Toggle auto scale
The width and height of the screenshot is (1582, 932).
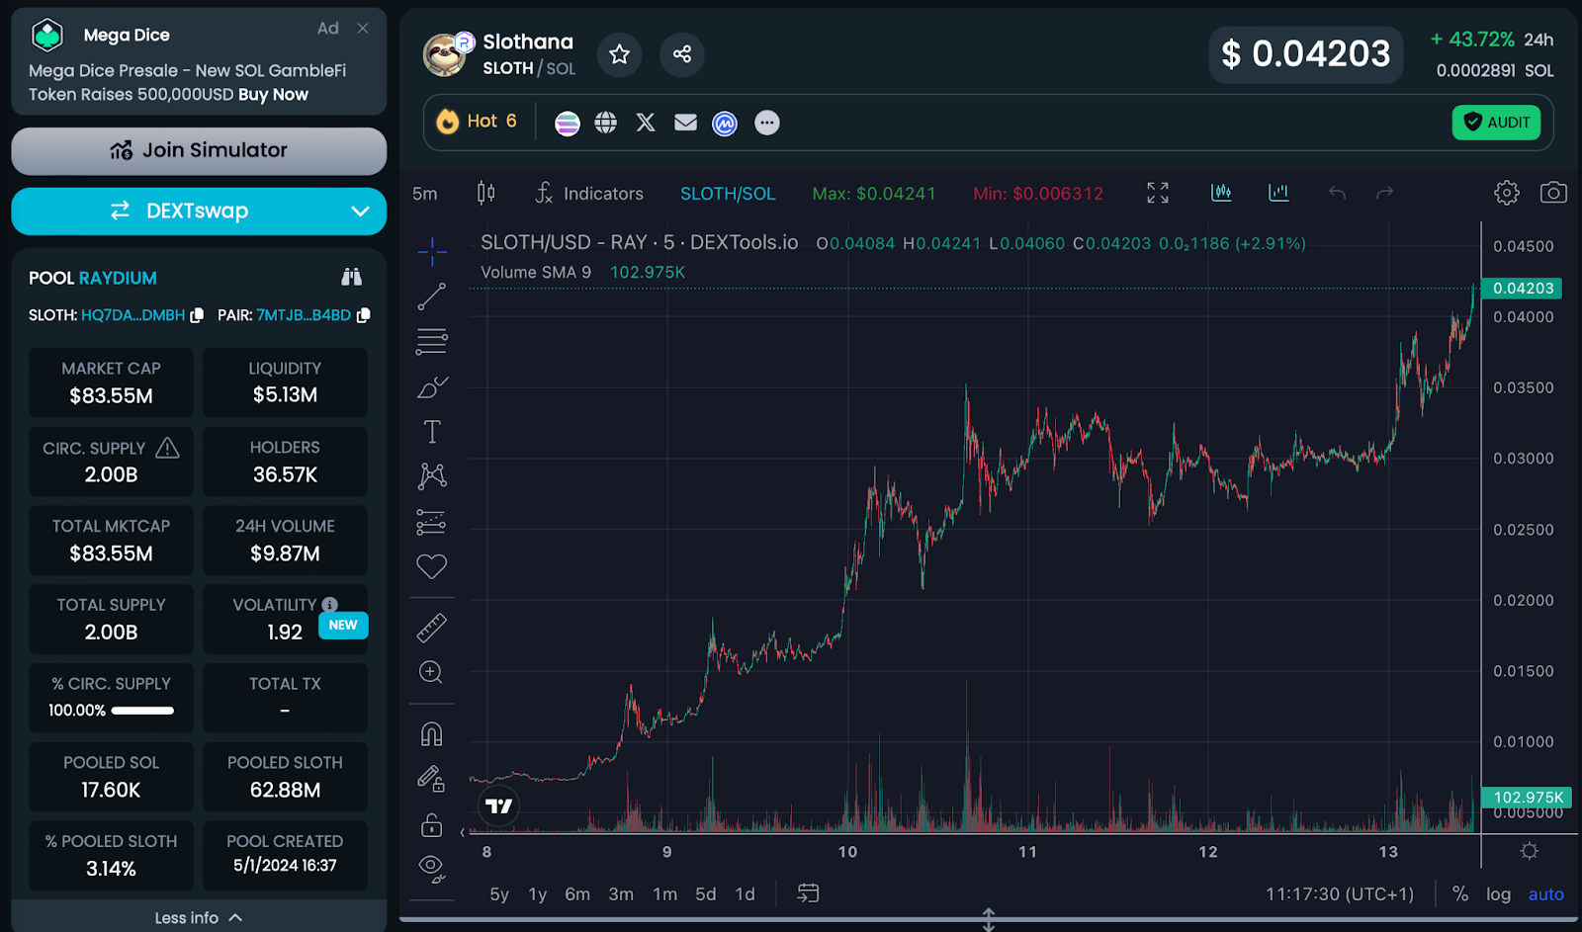[1545, 894]
